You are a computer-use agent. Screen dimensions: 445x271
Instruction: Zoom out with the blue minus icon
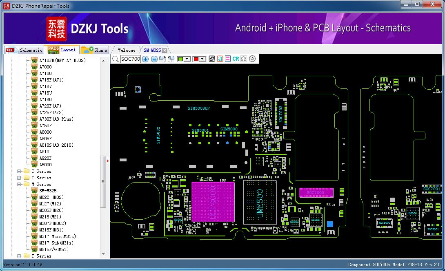click(x=154, y=59)
